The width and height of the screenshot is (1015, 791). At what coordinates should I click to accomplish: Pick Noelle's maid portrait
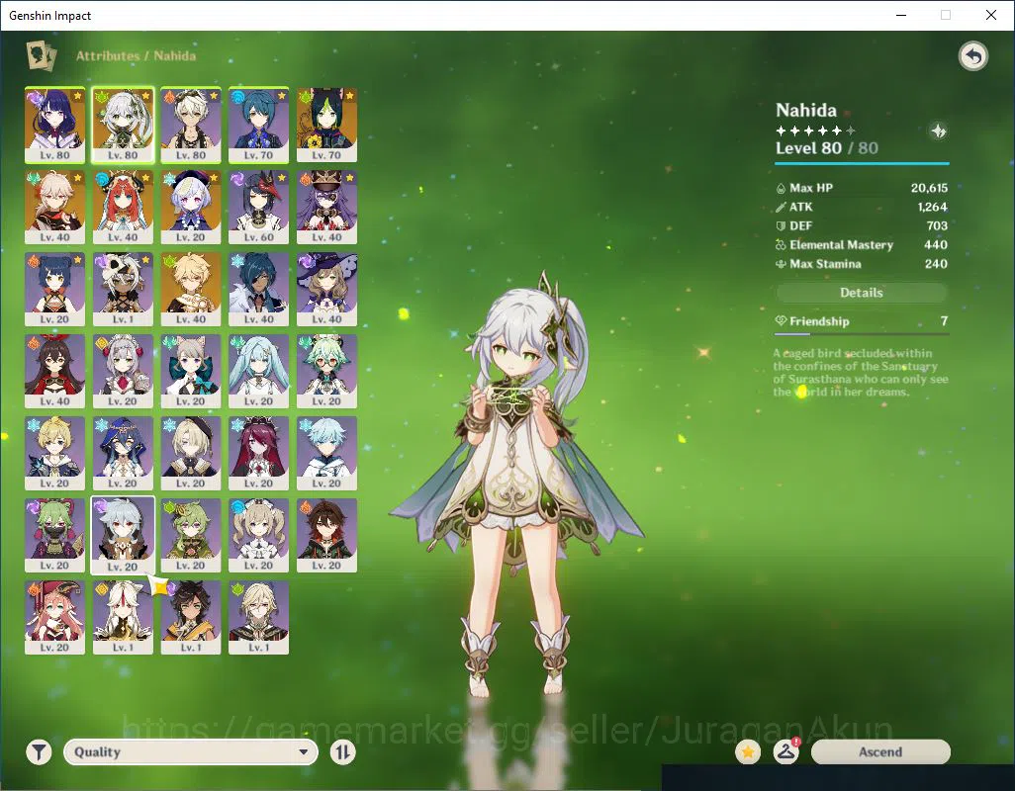click(123, 371)
